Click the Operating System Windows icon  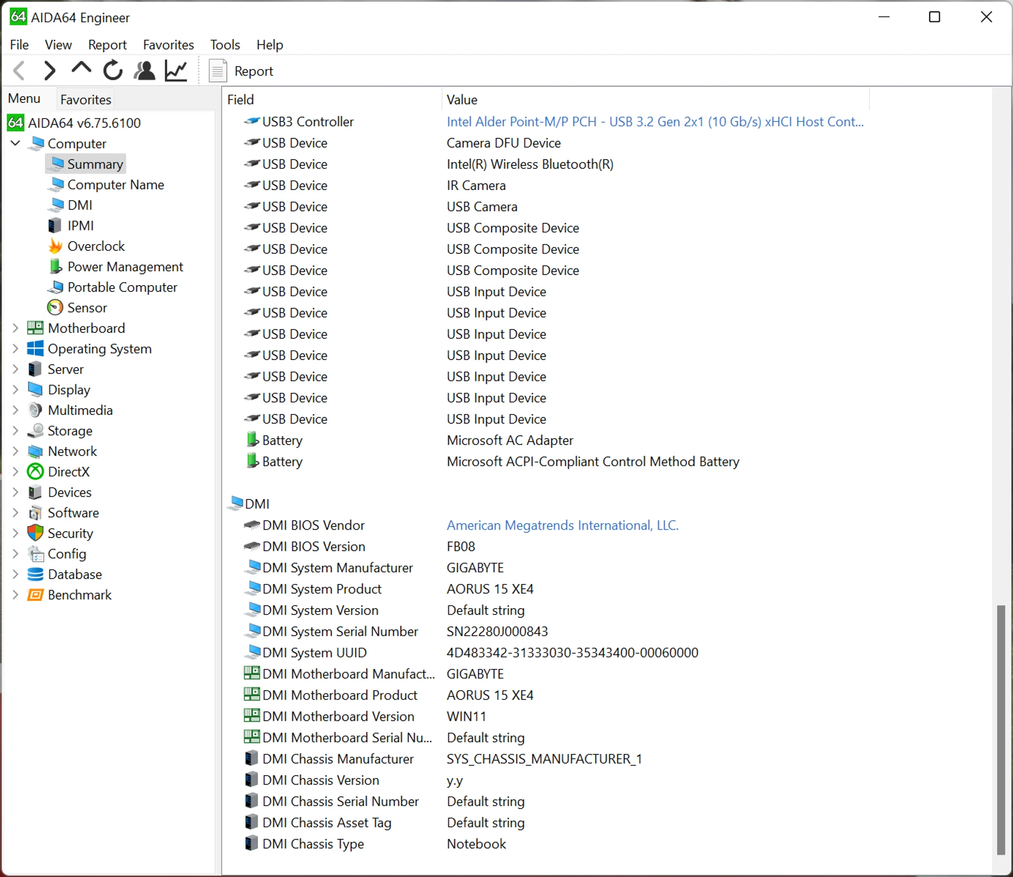pos(35,348)
